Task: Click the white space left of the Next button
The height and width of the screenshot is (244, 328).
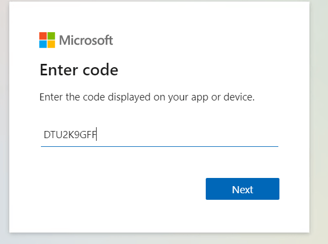Action: coord(120,189)
